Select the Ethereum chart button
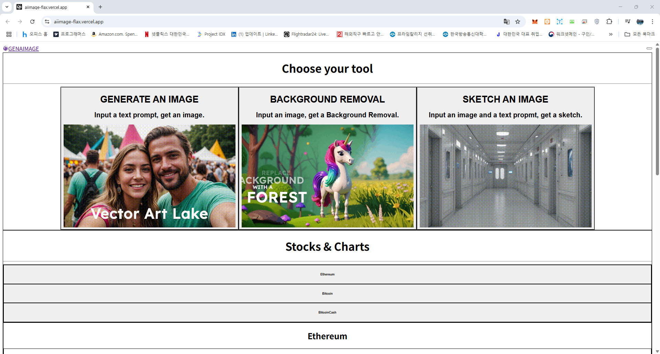 tap(327, 274)
